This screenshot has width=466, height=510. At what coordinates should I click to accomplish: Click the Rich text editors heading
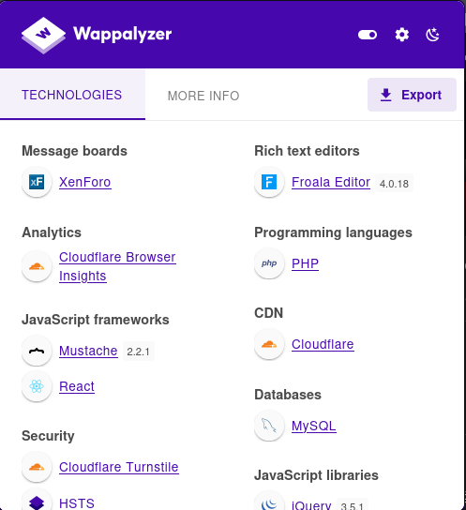[307, 151]
